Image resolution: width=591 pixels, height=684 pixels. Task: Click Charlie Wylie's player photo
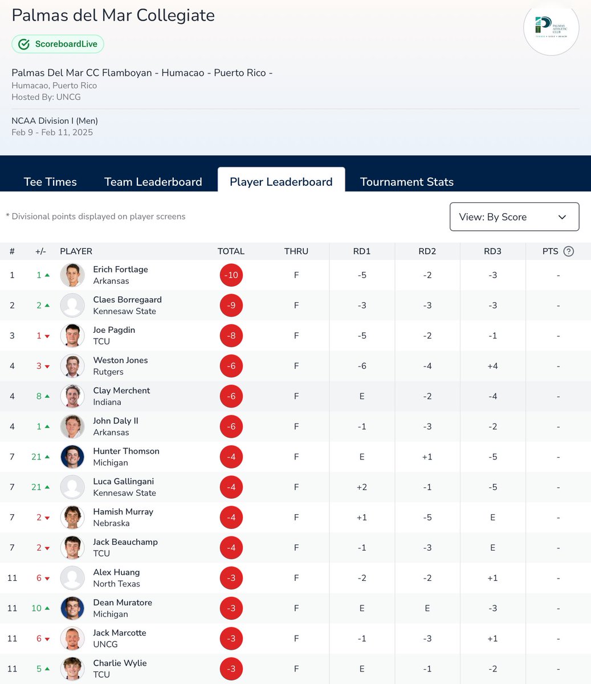72,668
